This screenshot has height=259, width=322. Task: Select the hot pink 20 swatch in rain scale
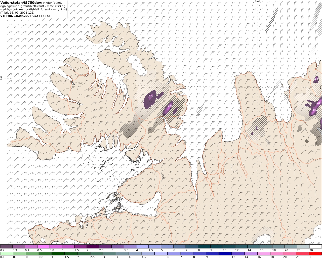pyautogui.click(x=289, y=253)
